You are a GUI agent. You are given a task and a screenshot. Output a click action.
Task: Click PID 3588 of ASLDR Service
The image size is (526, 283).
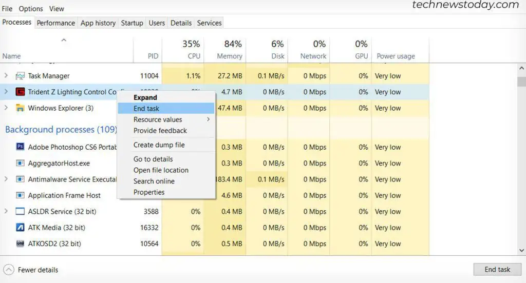click(x=151, y=211)
